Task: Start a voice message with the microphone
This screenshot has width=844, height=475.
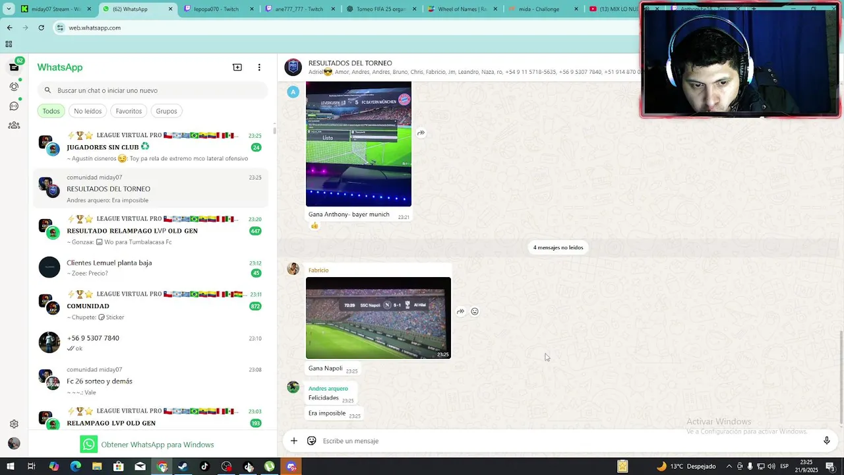Action: pos(826,441)
